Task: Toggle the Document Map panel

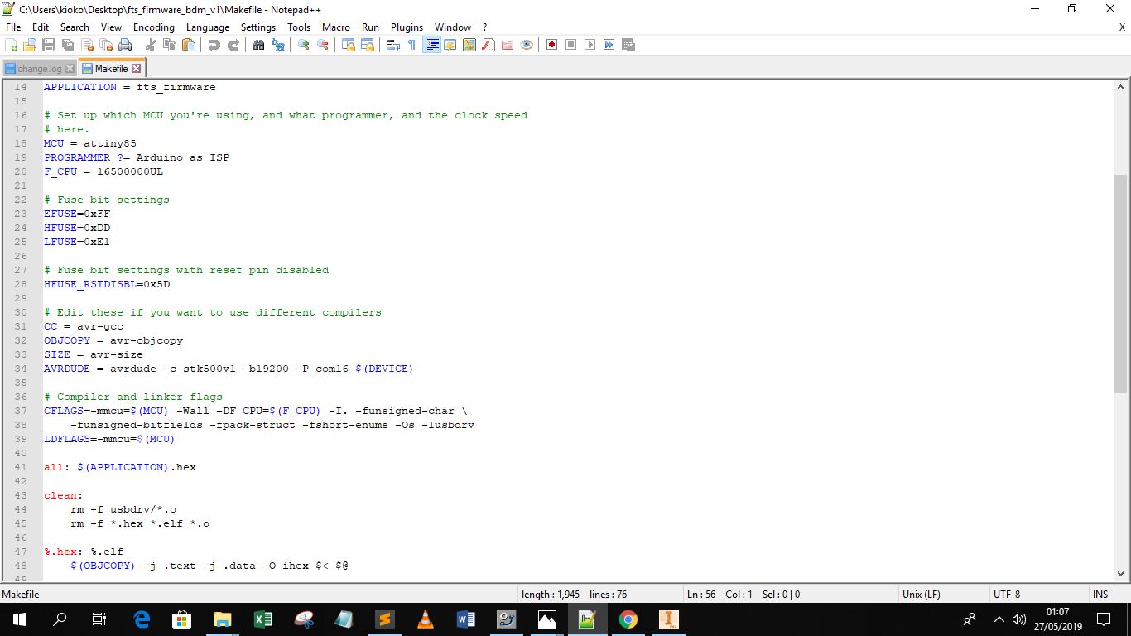Action: click(469, 45)
